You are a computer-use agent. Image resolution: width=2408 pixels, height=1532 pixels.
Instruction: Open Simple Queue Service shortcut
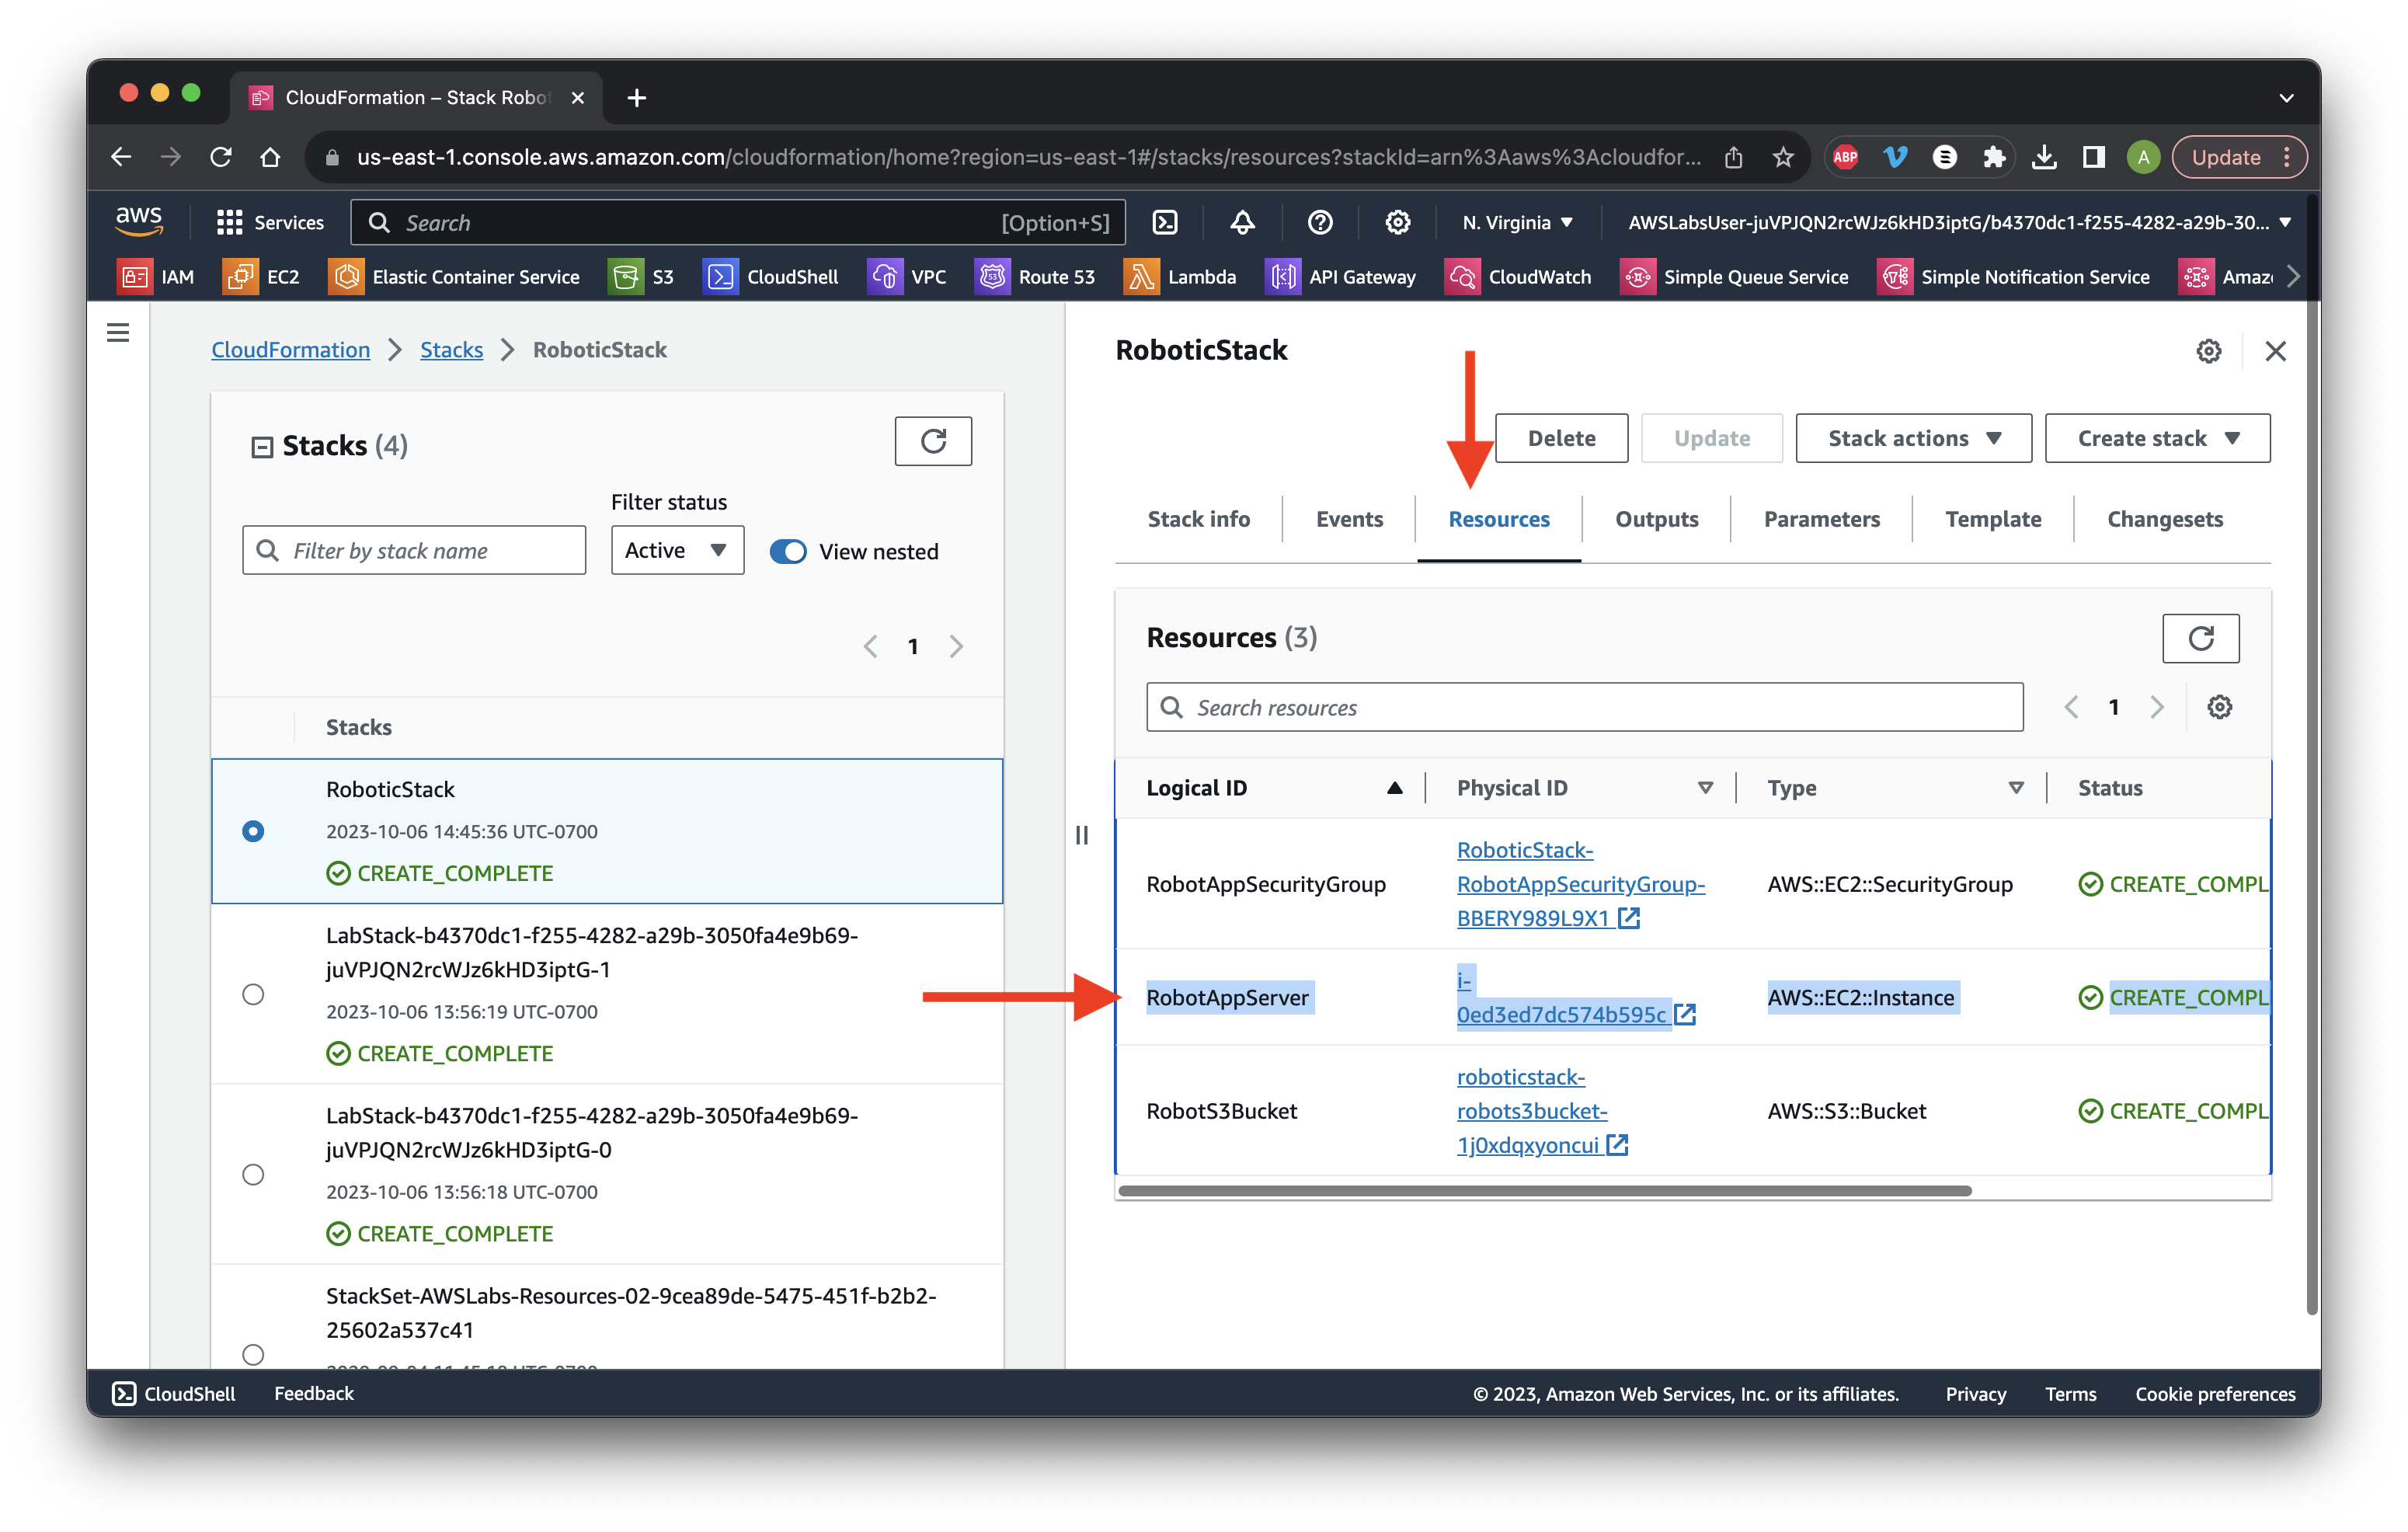[1734, 277]
